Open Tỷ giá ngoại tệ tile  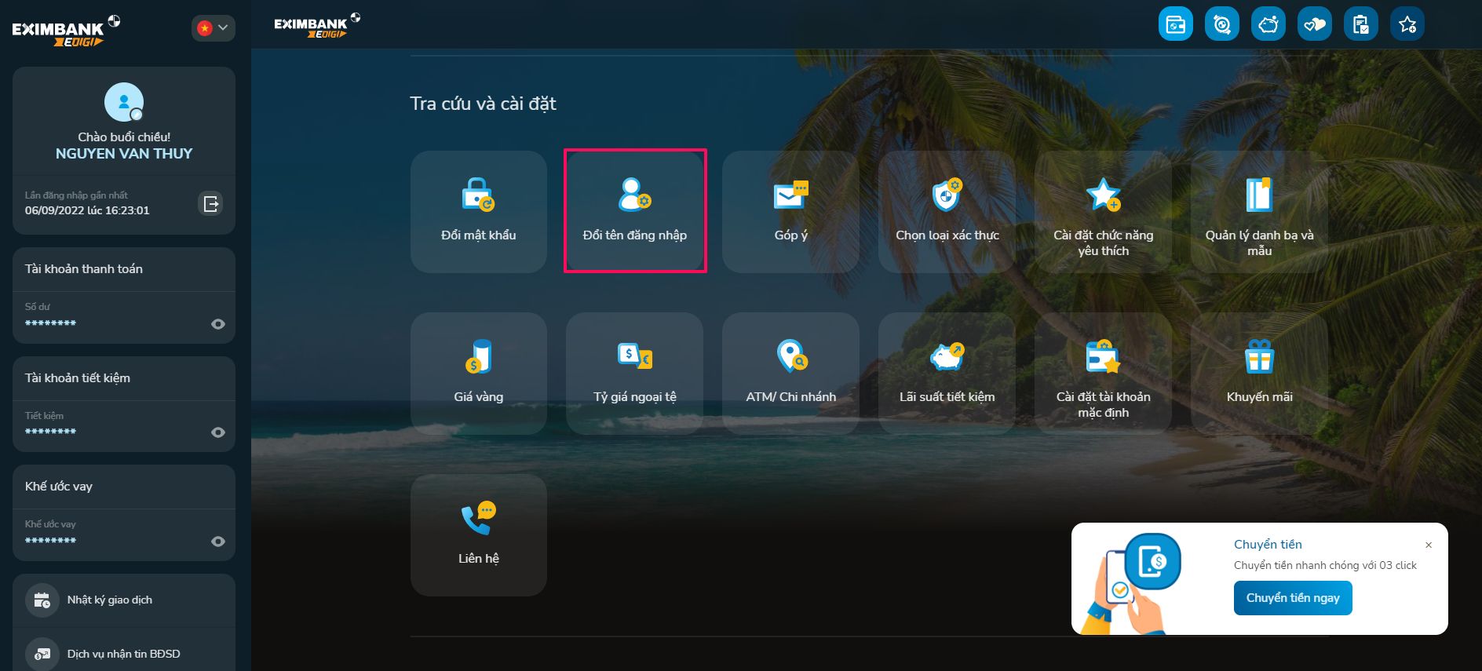click(634, 374)
